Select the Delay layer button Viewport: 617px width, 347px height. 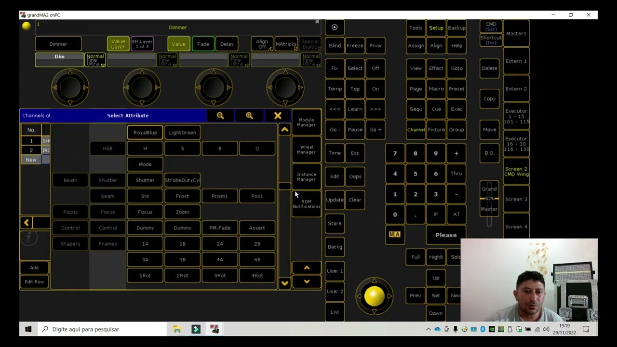tap(227, 44)
